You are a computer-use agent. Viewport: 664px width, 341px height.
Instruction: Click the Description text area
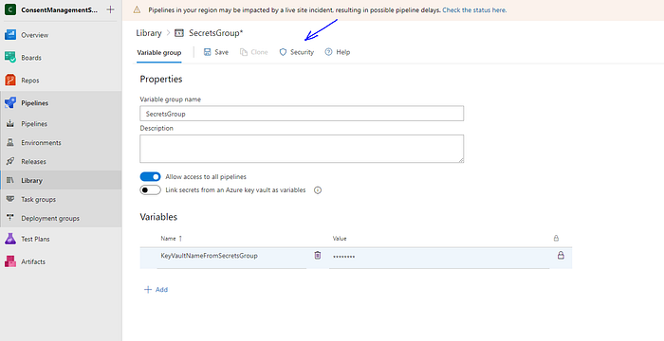pos(302,149)
